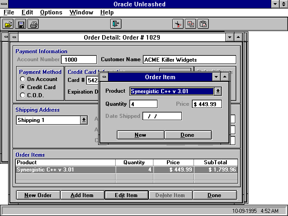The image size is (288, 216).
Task: Select the Synergistic C++ v 3.01 order row
Action: 65,170
